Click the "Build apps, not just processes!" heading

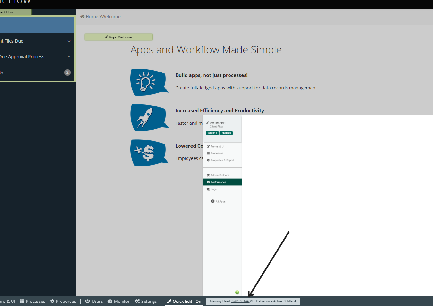pyautogui.click(x=212, y=75)
